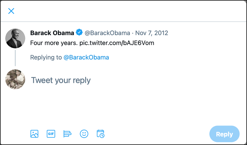
Task: Click the "Four more years." tweet text
Action: pyautogui.click(x=54, y=43)
